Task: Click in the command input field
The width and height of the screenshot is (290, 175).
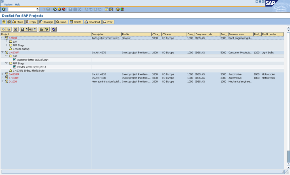Action: [x=22, y=9]
